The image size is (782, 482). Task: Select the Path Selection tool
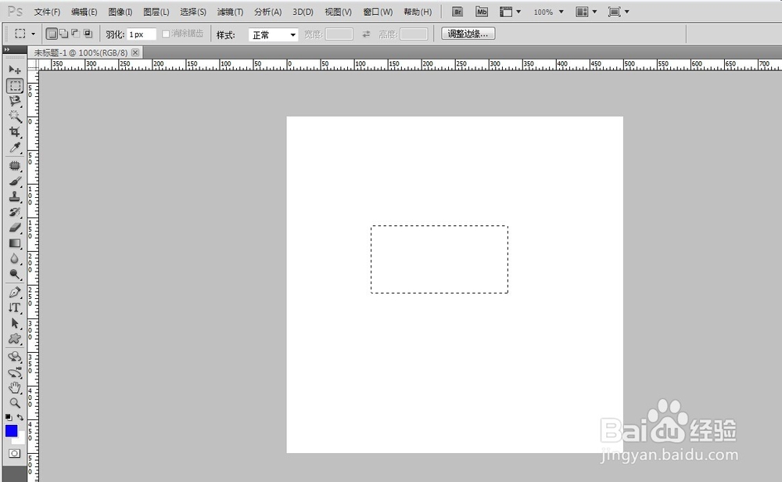[15, 323]
